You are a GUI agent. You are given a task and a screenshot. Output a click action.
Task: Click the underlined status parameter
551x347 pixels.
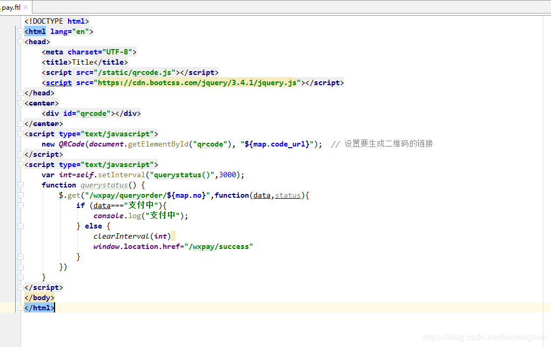(288, 195)
